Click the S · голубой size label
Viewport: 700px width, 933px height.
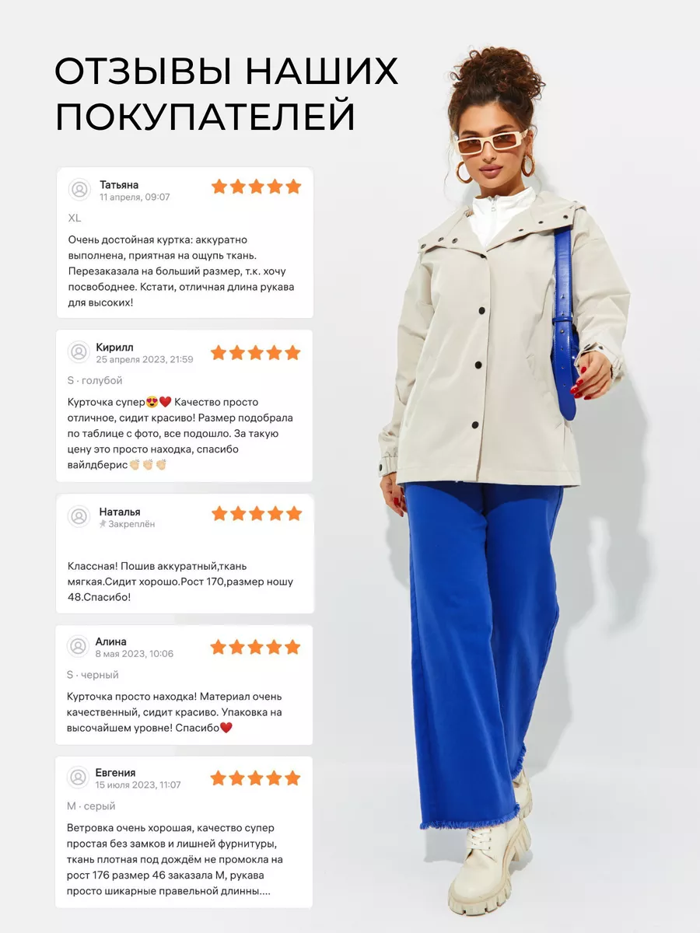point(95,380)
